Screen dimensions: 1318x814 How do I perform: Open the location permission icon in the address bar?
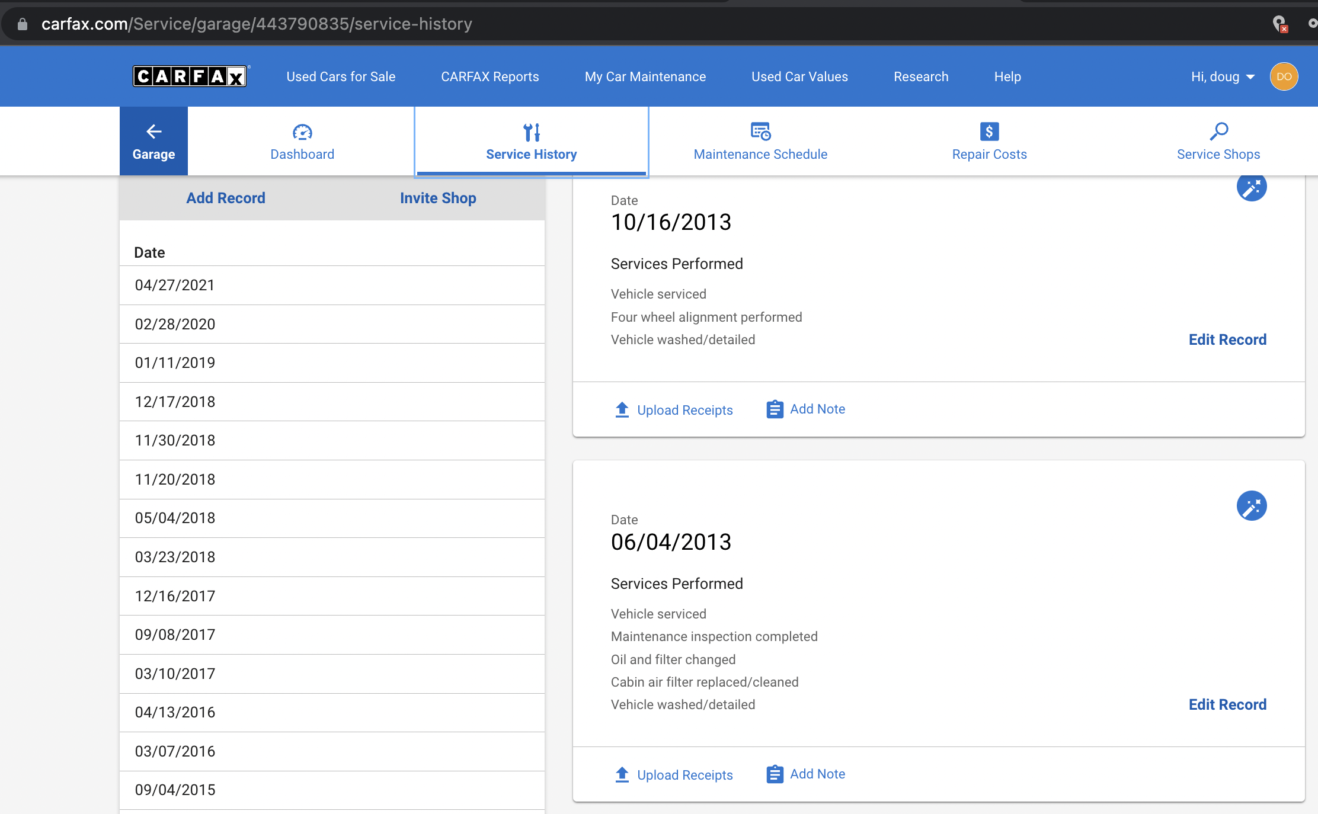[1280, 24]
